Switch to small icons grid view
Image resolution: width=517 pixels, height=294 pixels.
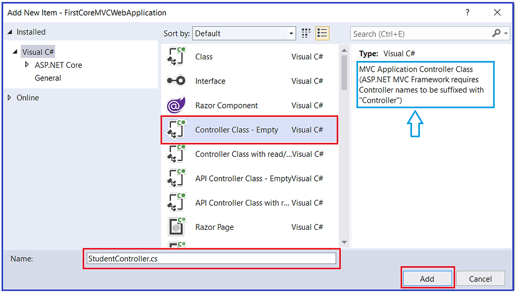pos(306,33)
